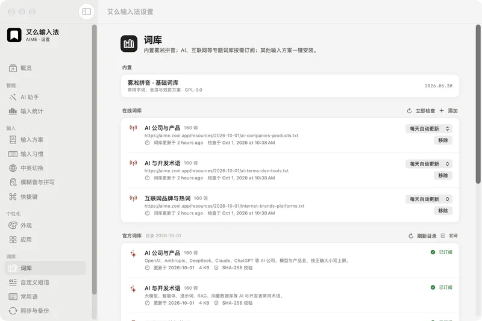Image resolution: width=482 pixels, height=321 pixels.
Task: Open 同步与备份 sync icon
Action: [x=13, y=311]
